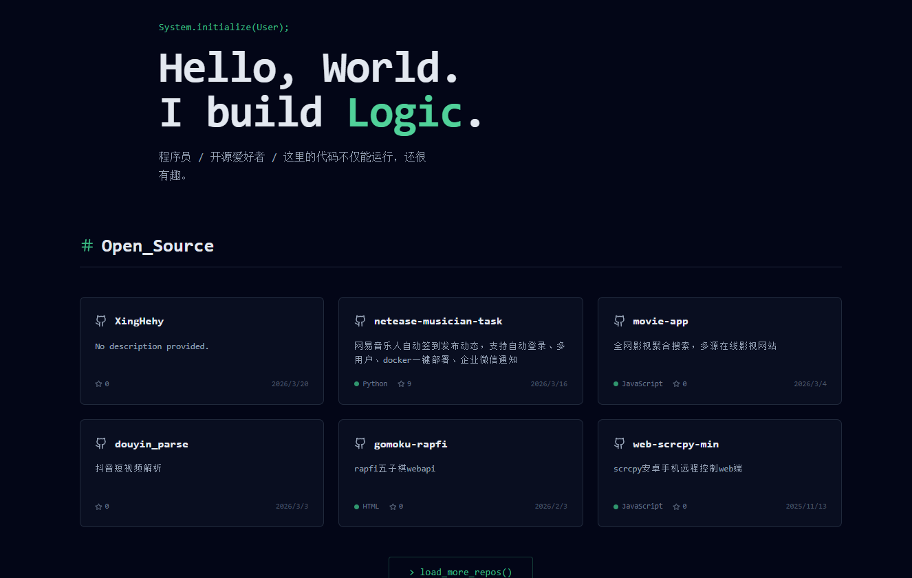Open the movie-app repository title

point(660,321)
